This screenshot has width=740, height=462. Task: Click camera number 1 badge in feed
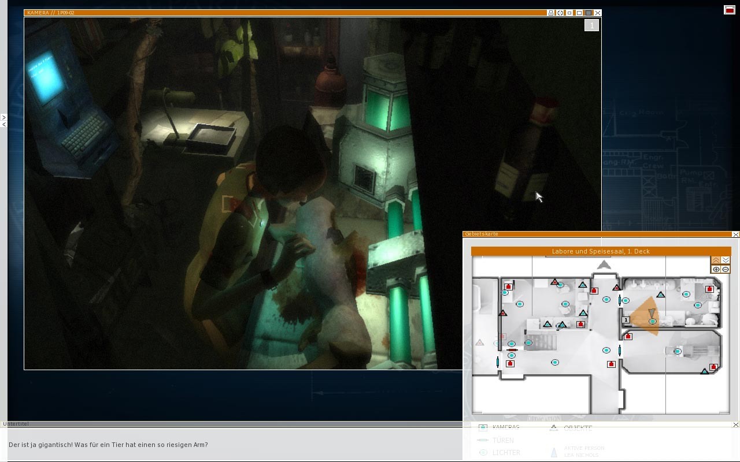click(591, 25)
